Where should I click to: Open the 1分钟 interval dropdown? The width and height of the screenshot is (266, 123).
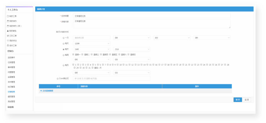coord(92,44)
